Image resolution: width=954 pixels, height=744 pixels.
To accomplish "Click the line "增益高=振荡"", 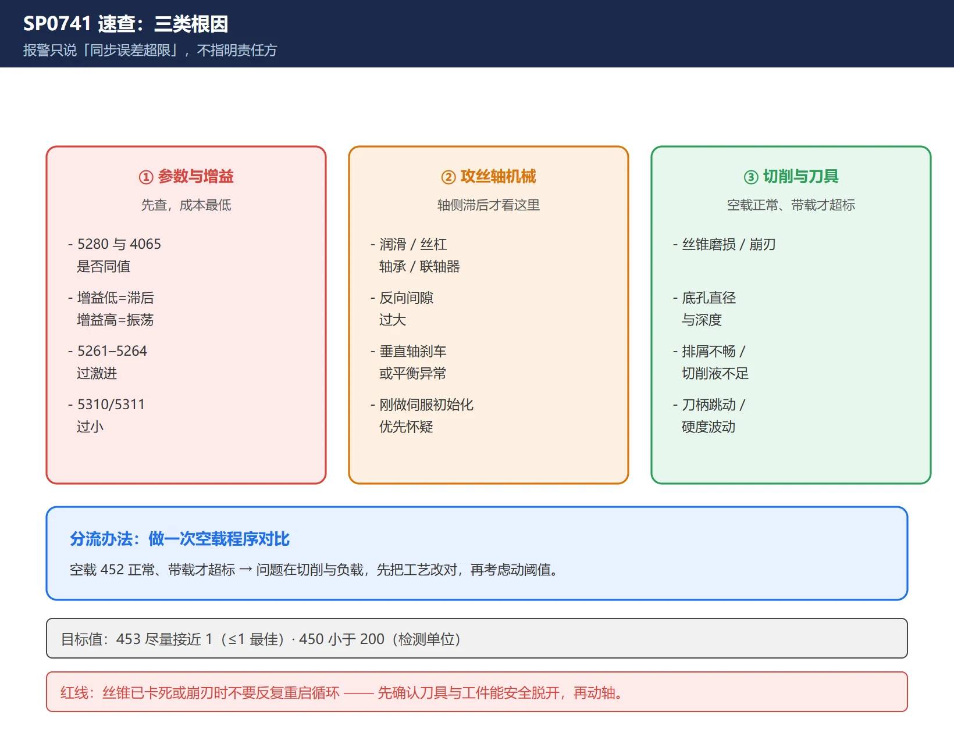I will [x=115, y=320].
